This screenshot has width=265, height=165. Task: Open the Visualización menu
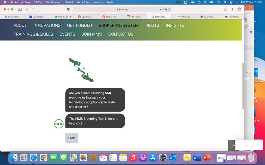53,2
